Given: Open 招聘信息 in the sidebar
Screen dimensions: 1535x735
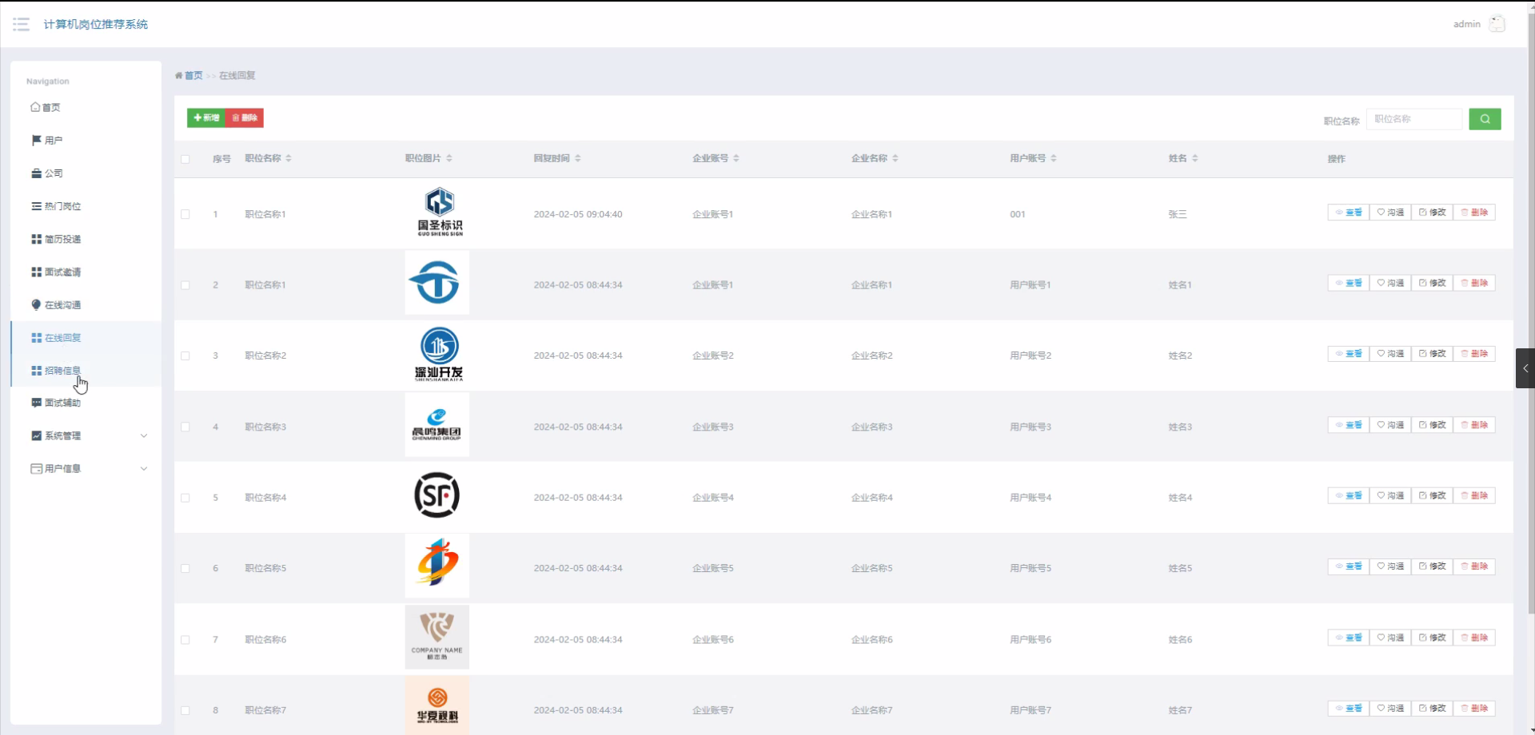Looking at the screenshot, I should pyautogui.click(x=86, y=371).
